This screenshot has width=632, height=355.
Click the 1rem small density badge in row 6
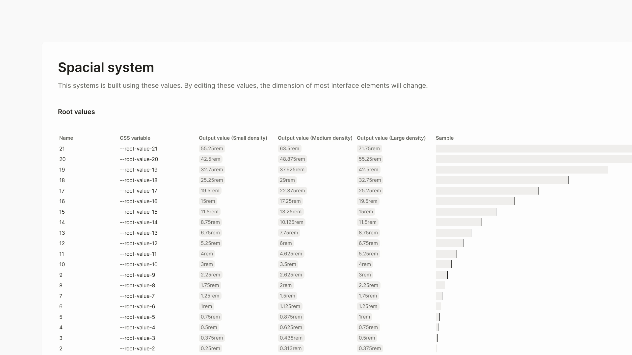click(206, 306)
